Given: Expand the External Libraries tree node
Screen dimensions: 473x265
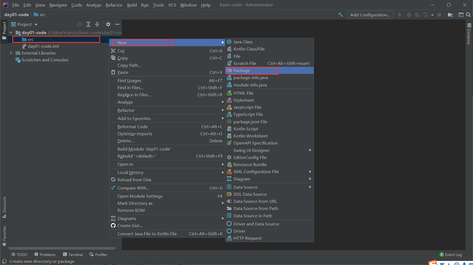Looking at the screenshot, I should coord(11,53).
